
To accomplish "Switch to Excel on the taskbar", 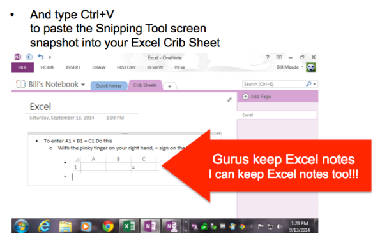I will coord(129,226).
